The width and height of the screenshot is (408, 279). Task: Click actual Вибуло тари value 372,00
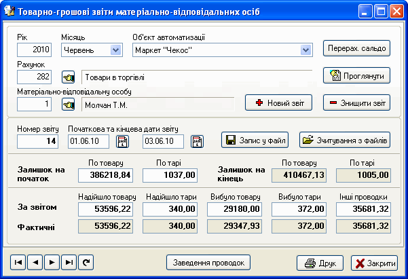299,227
